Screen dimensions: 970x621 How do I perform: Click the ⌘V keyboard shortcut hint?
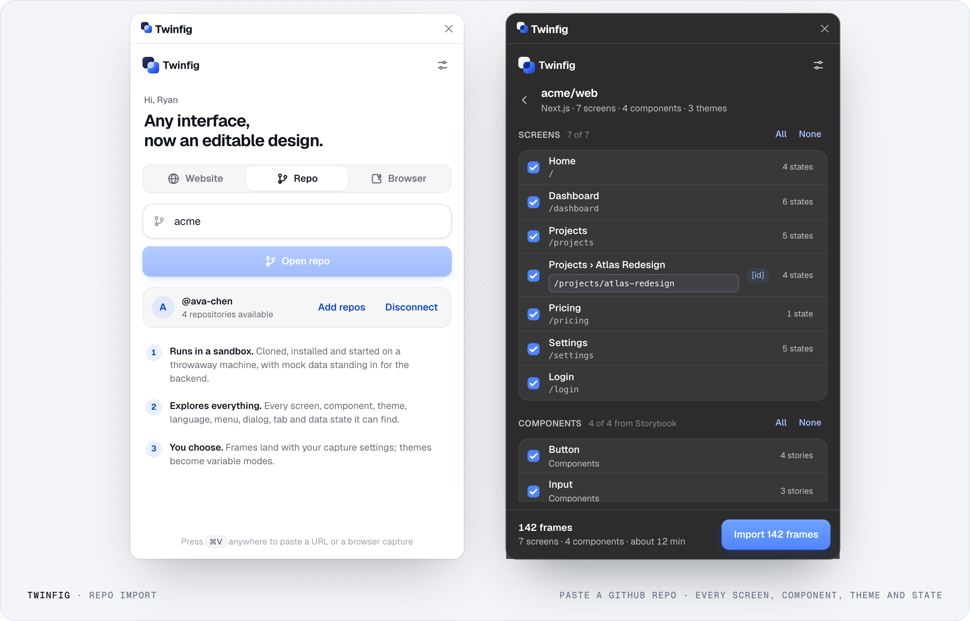click(216, 541)
